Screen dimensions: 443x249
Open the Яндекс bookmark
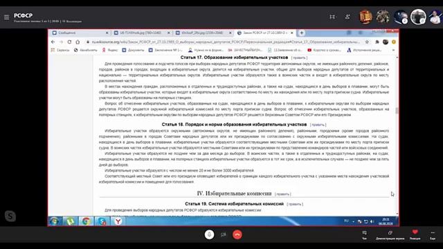[109, 50]
